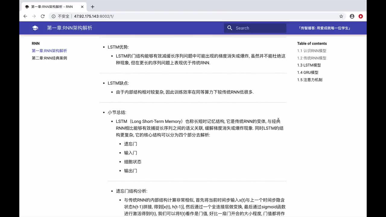
Task: Reload the page with refresh icon
Action: point(43,16)
